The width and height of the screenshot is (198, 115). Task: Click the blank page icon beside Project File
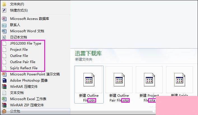point(4,50)
